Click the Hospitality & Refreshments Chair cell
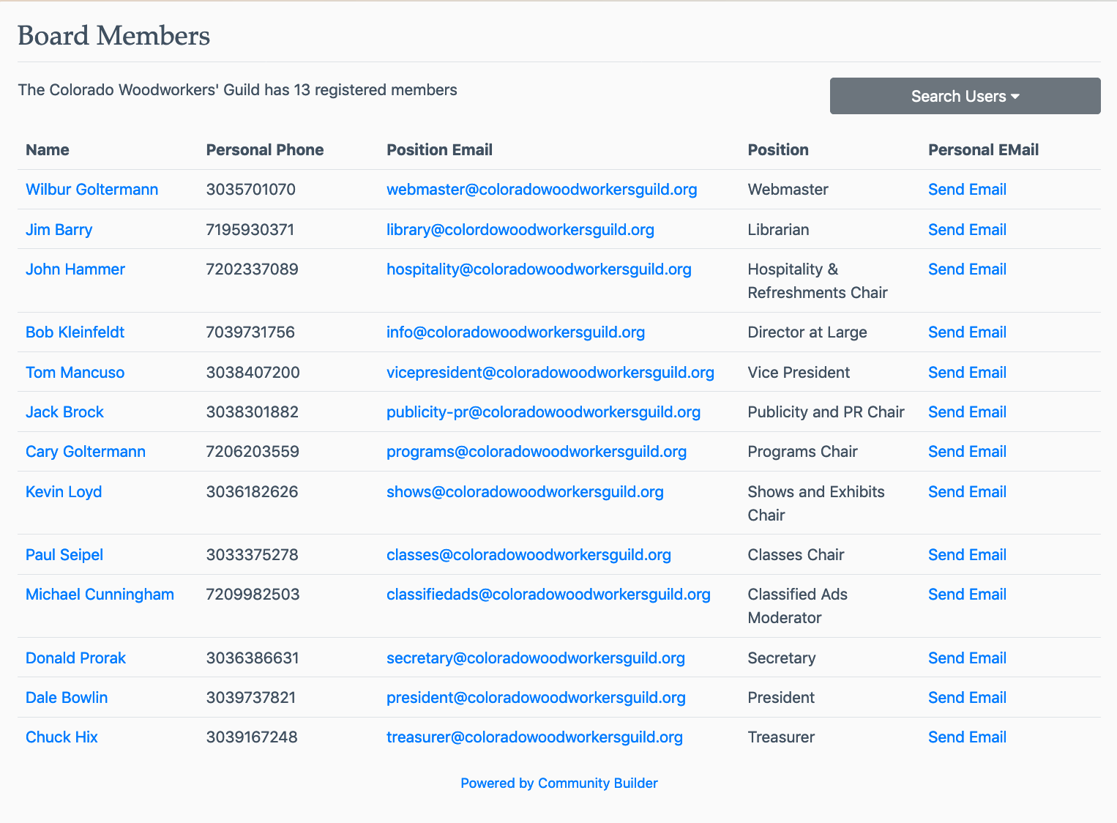Image resolution: width=1117 pixels, height=823 pixels. [x=818, y=281]
